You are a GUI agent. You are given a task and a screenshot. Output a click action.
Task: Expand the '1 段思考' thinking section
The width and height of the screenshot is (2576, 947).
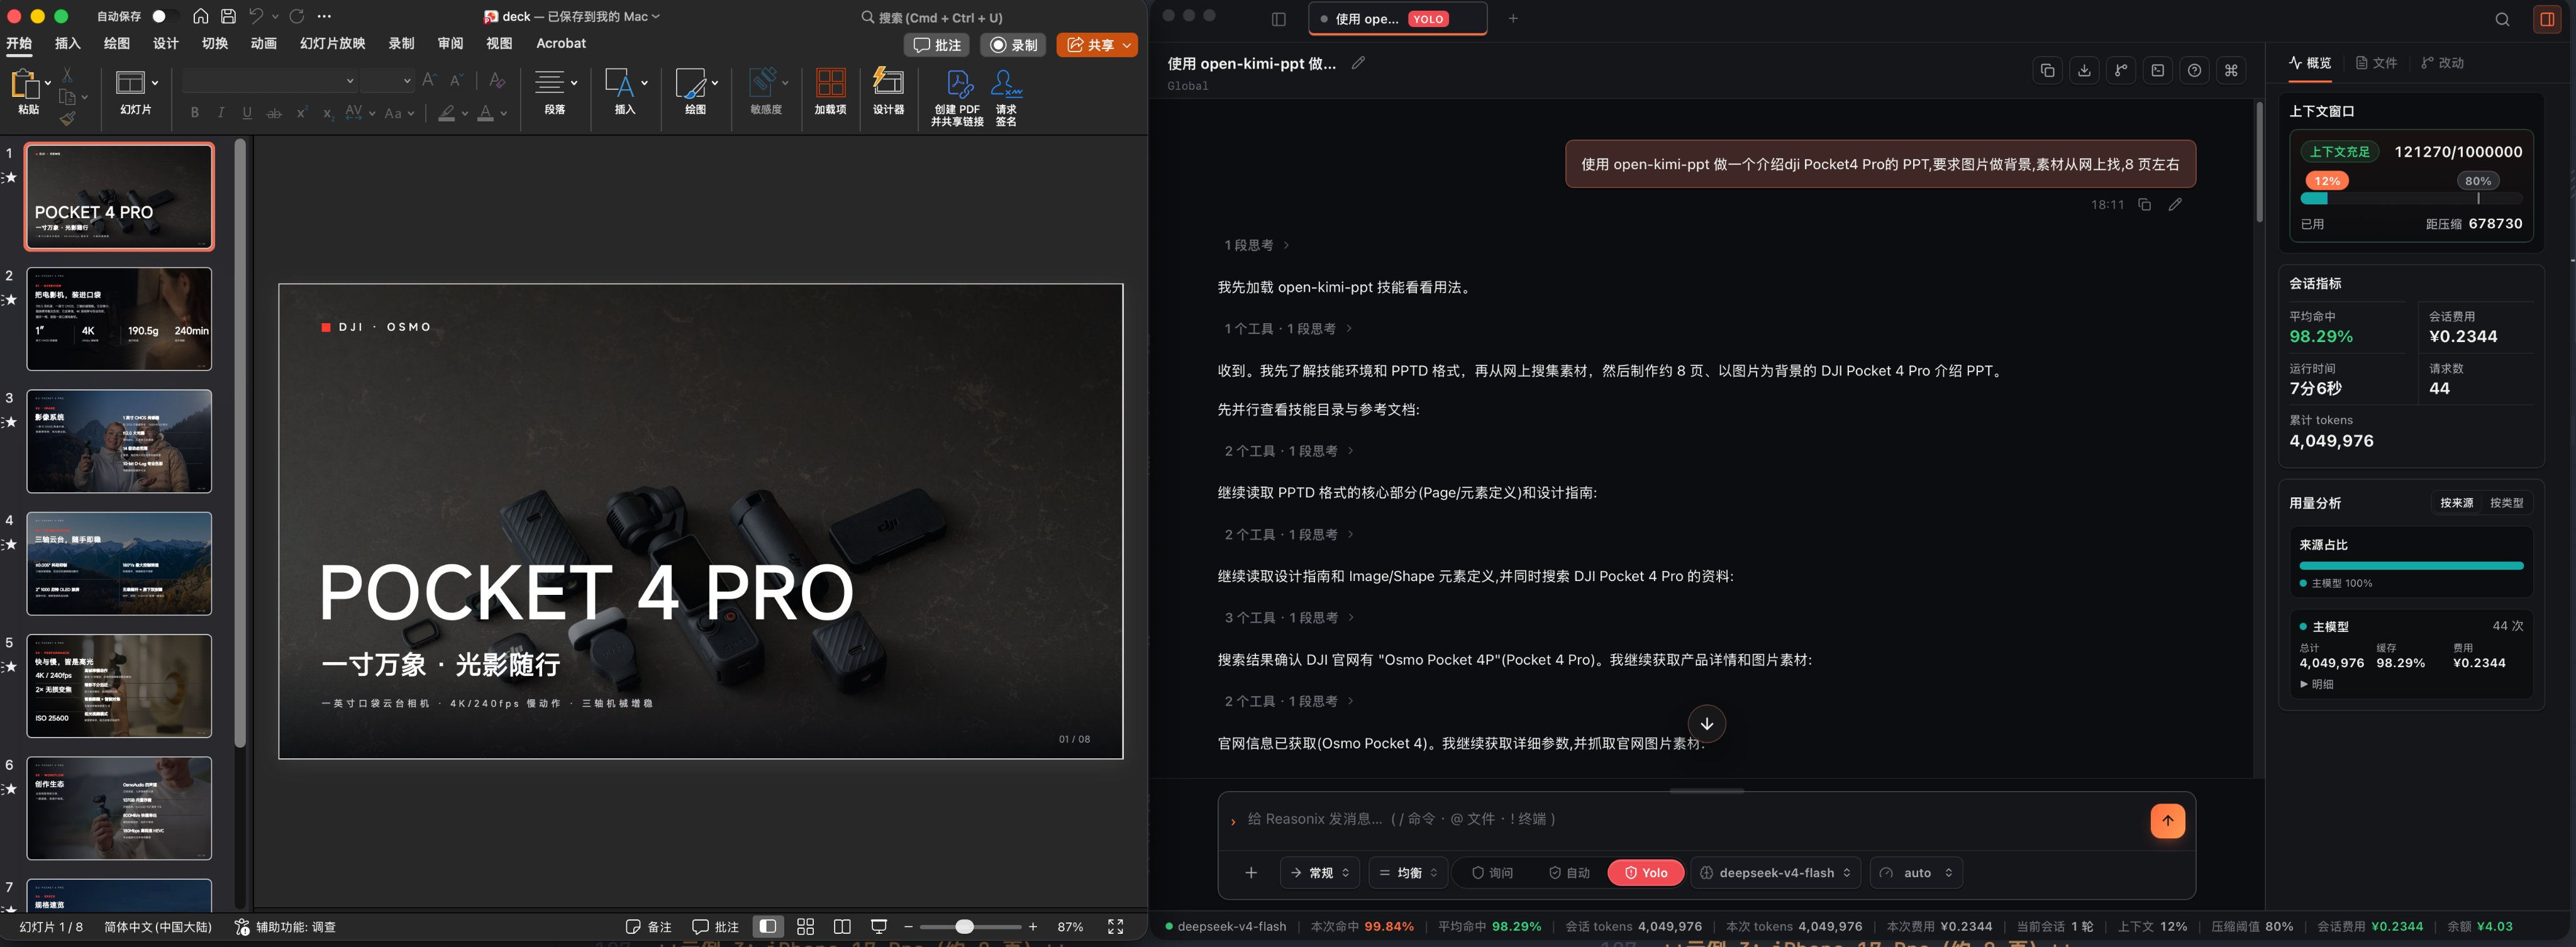(1257, 245)
